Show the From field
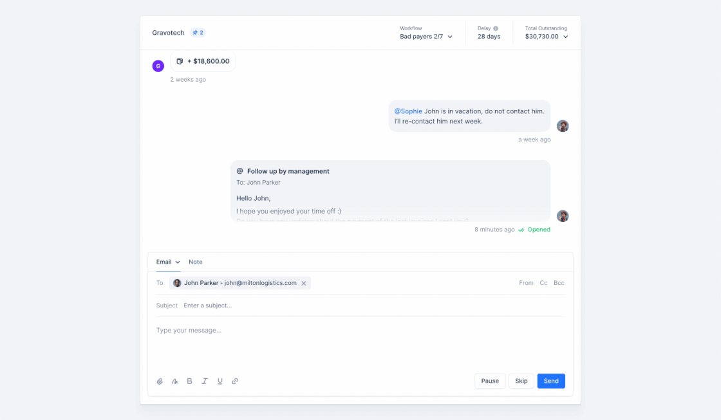721x420 pixels. tap(526, 283)
